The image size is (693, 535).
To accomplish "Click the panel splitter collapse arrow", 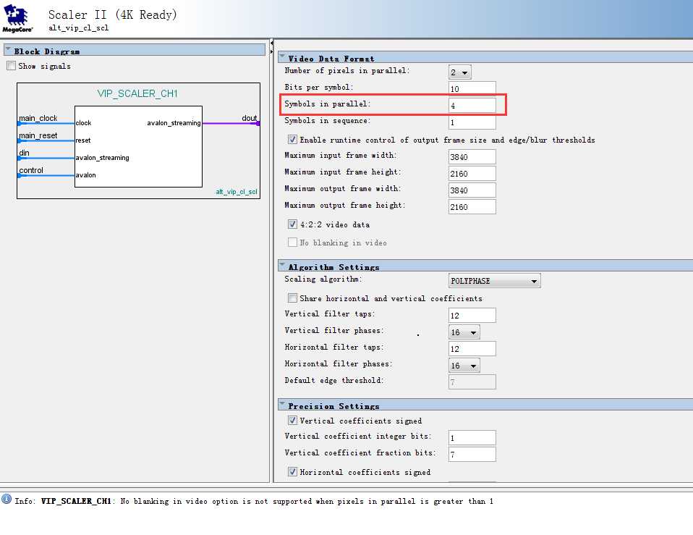I will click(271, 43).
